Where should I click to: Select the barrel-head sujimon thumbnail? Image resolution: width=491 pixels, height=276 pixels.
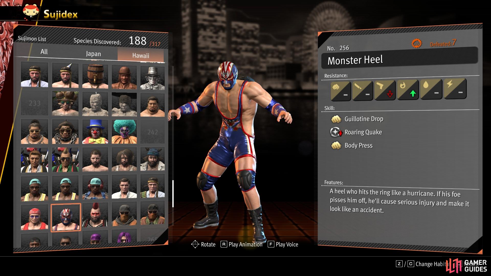[x=95, y=76]
